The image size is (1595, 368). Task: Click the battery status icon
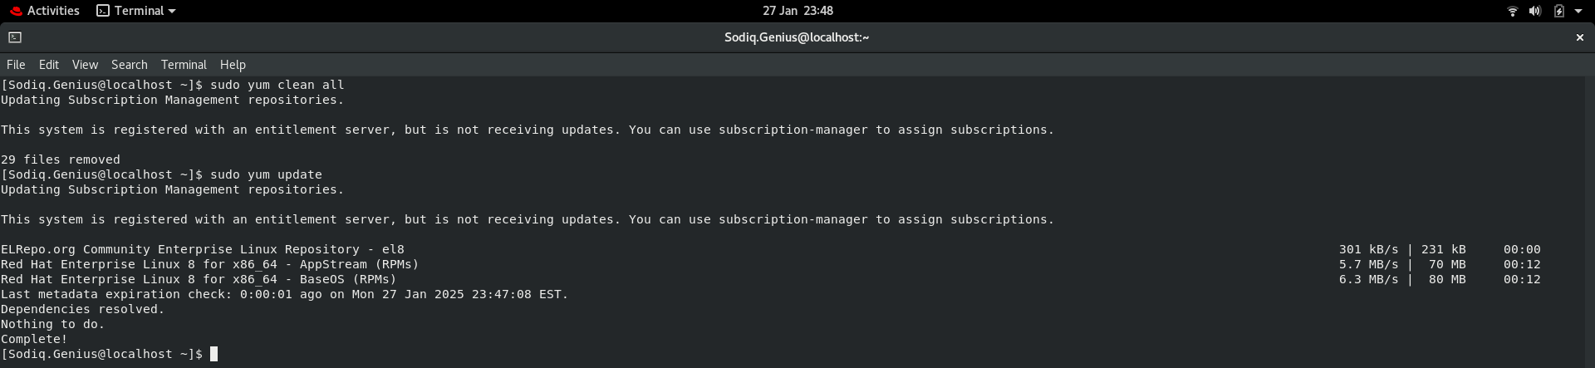coord(1558,11)
